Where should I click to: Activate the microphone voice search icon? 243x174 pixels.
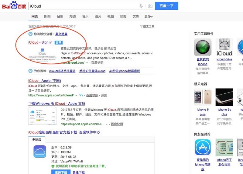pyautogui.click(x=141, y=6)
